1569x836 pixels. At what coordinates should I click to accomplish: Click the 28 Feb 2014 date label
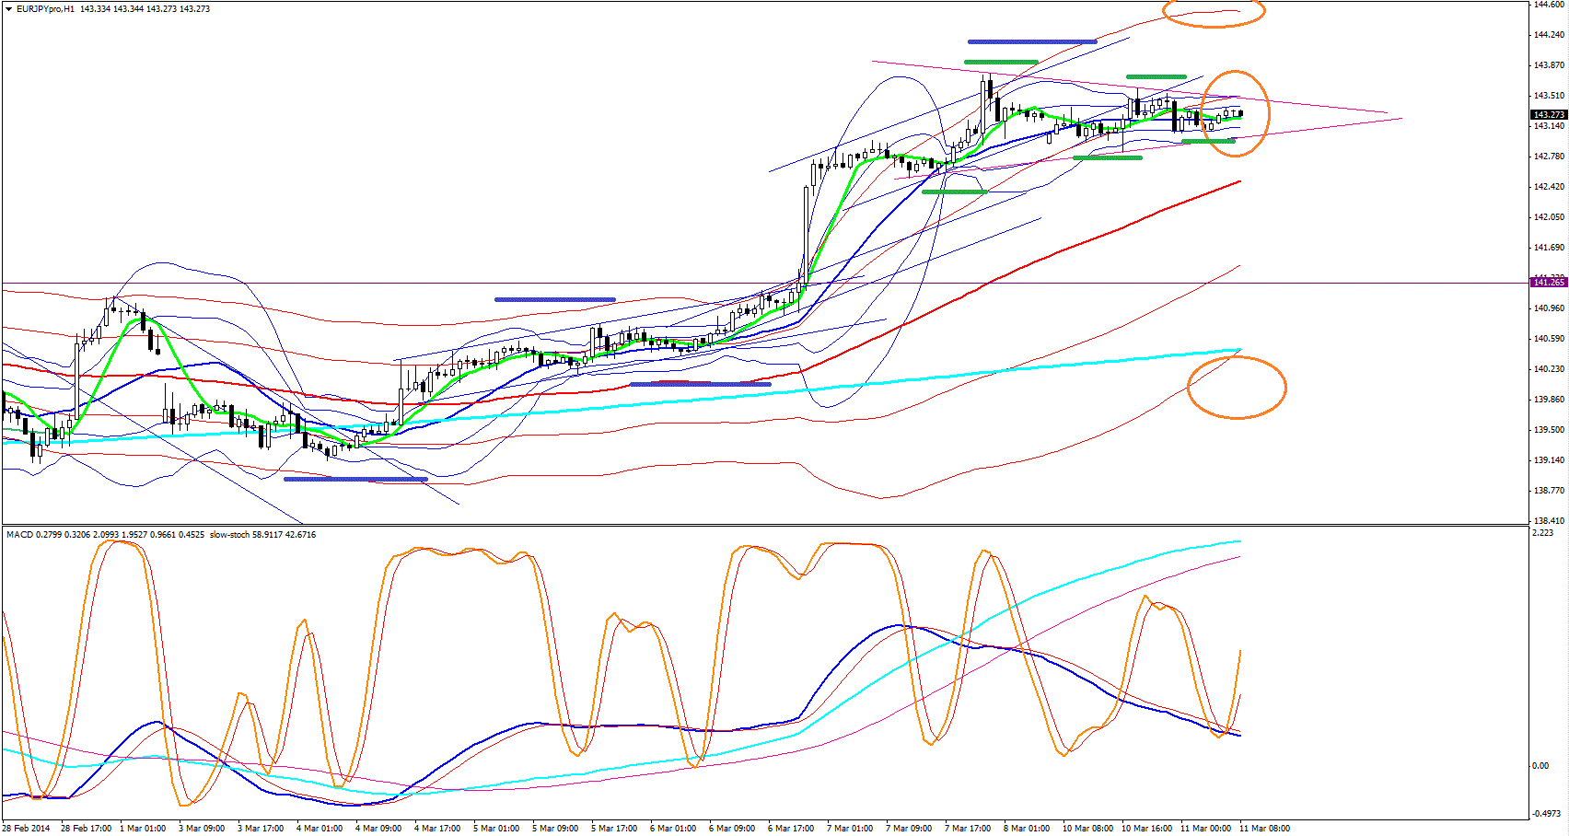[x=26, y=828]
